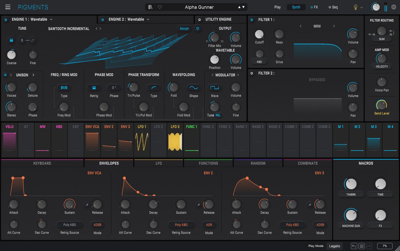Open ENV 2 Poly KBD retrig source
This screenshot has width=400, height=251.
181,225
